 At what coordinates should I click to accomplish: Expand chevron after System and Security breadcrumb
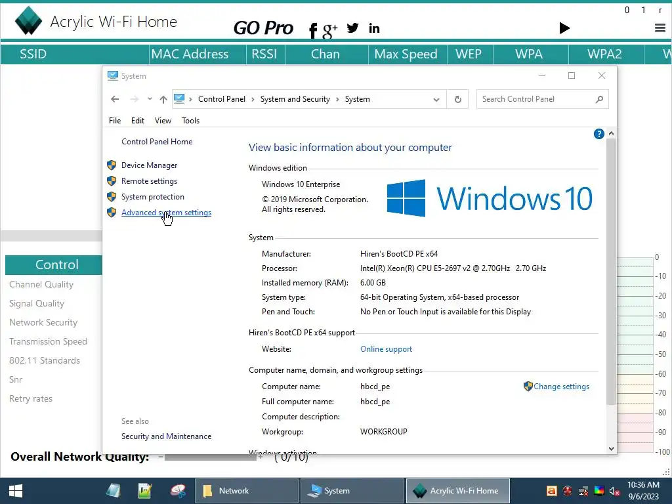click(338, 99)
